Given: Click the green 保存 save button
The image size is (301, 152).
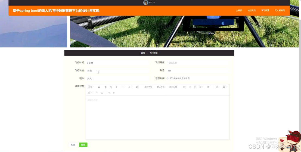Looking at the screenshot, I should [83, 145].
